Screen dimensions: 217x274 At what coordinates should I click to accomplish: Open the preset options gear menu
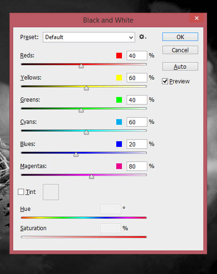(143, 37)
